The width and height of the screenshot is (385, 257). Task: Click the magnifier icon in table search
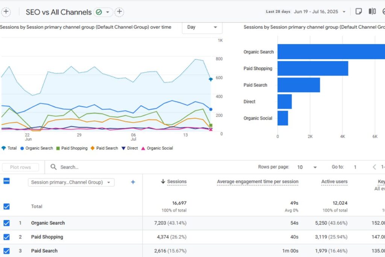53,167
